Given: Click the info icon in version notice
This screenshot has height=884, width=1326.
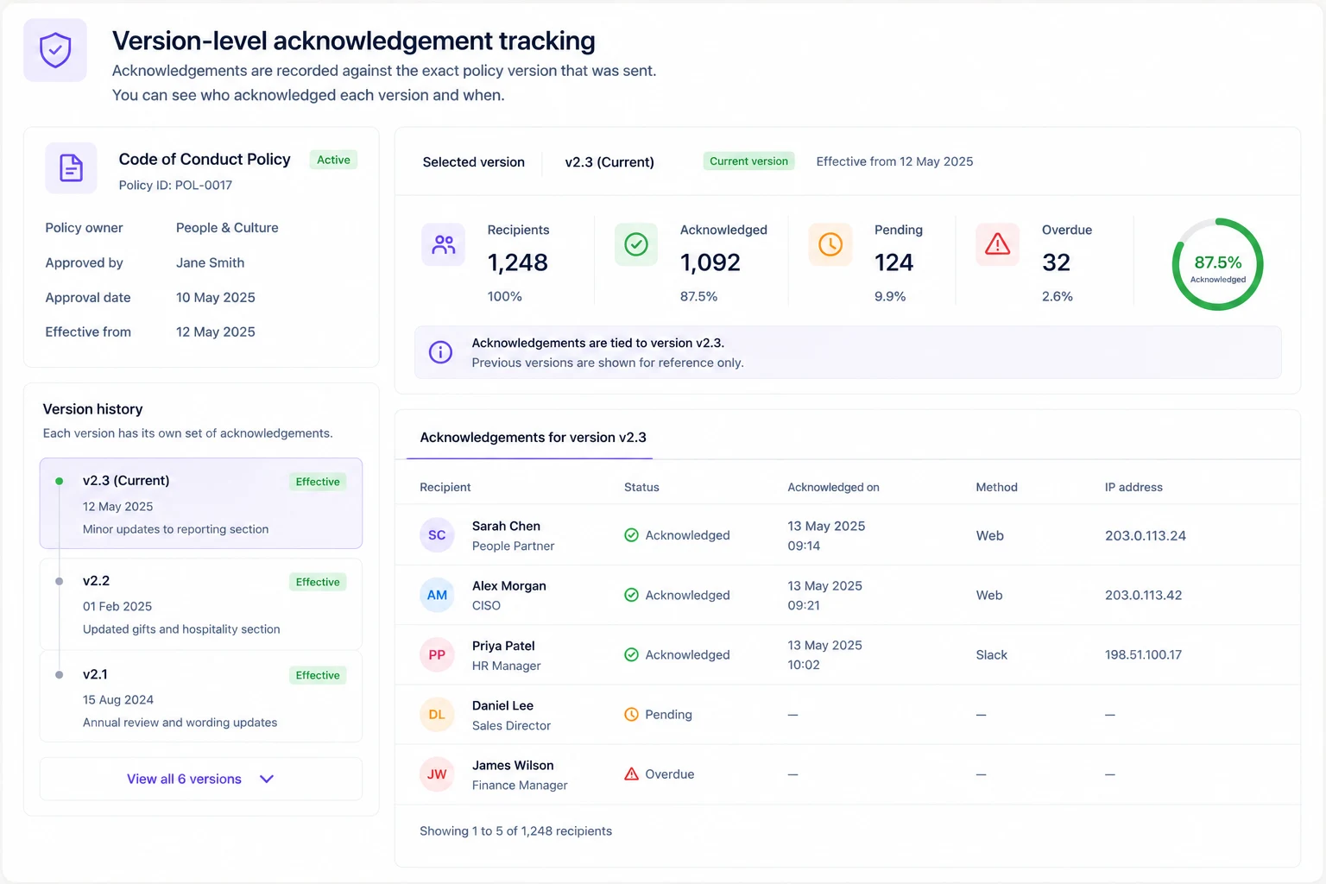Looking at the screenshot, I should tap(441, 352).
